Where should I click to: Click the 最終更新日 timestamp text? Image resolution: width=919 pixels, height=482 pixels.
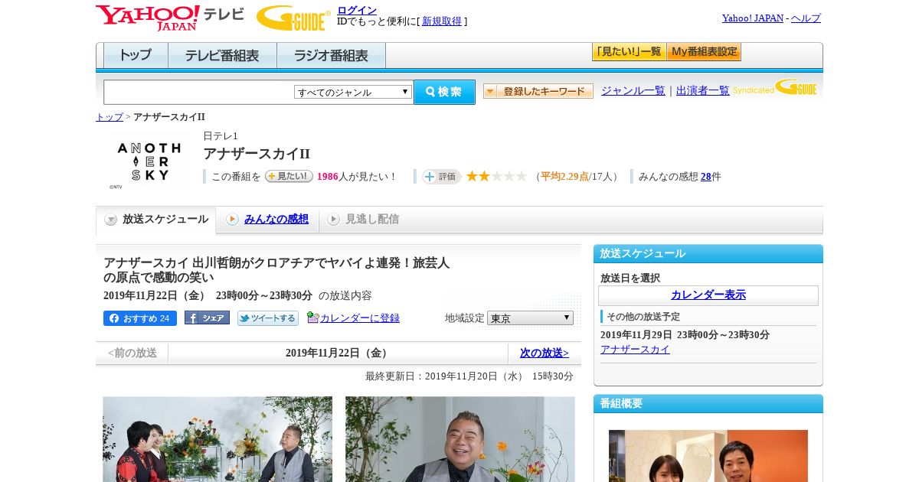pyautogui.click(x=469, y=376)
